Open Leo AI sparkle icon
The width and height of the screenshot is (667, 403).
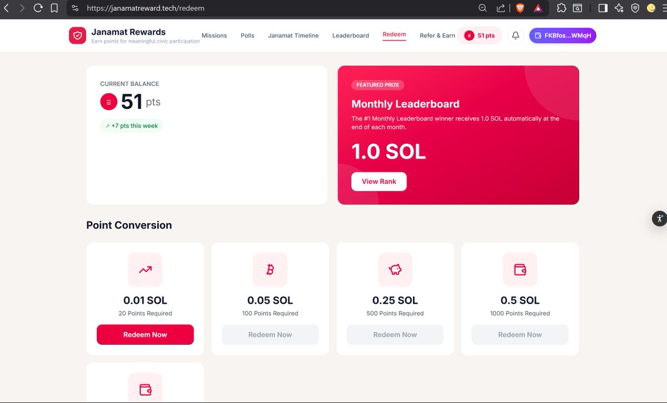(x=619, y=8)
